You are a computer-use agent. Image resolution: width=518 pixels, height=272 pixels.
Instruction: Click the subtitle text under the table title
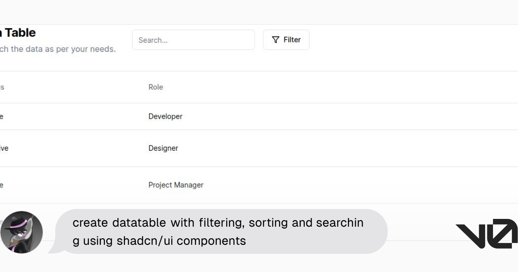point(57,49)
